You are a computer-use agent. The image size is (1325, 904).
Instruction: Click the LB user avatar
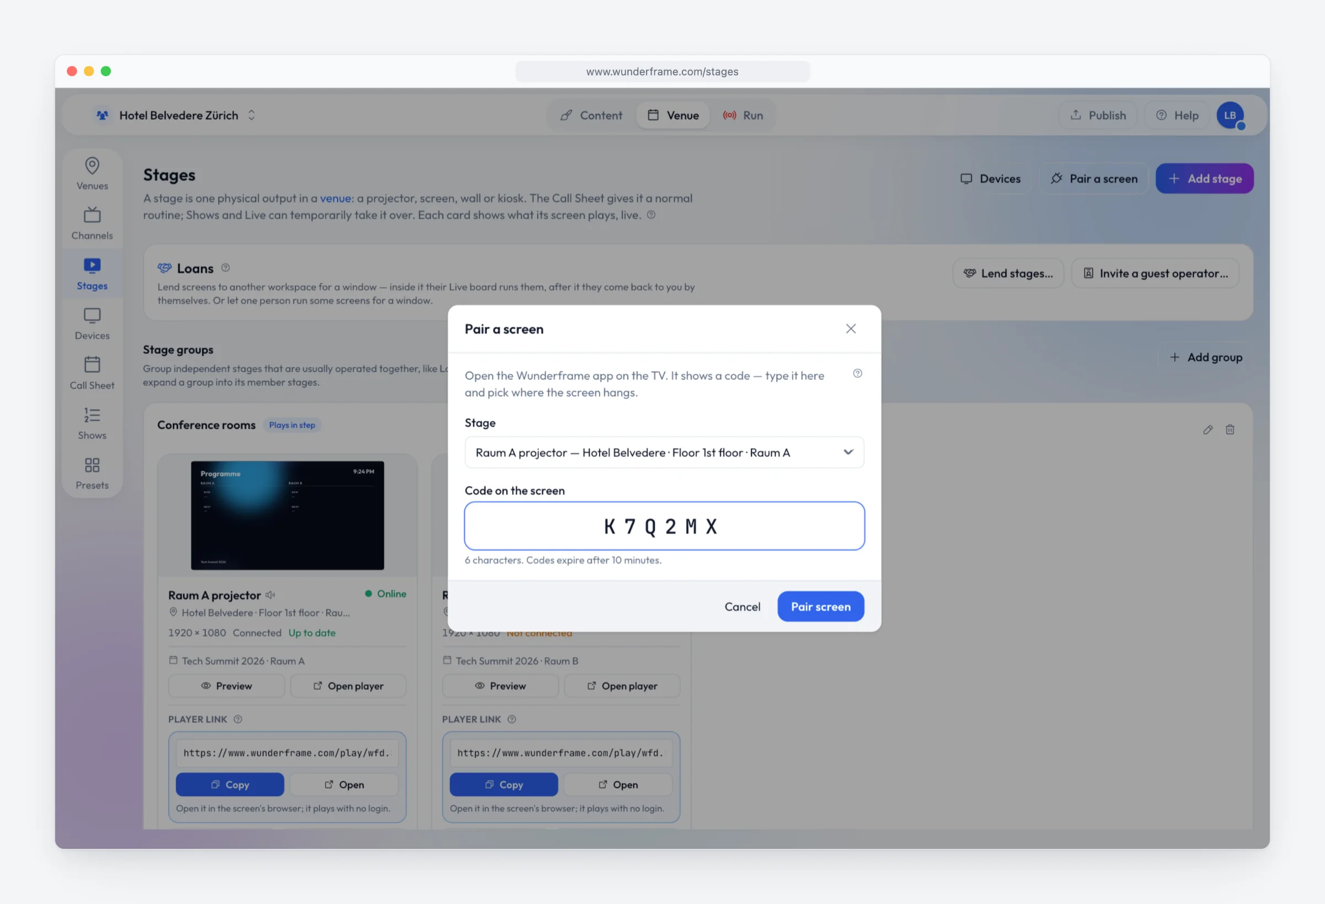[1230, 116]
